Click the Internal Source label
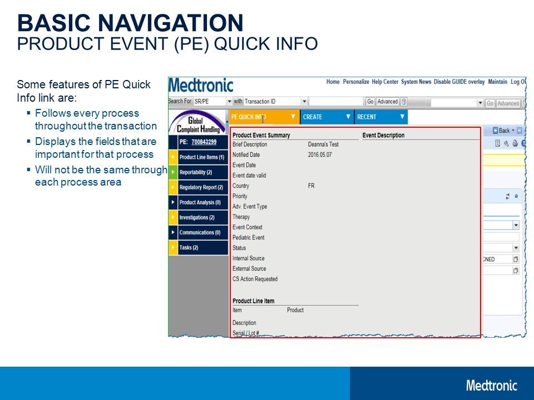Screen dimensions: 534x400 click(248, 258)
